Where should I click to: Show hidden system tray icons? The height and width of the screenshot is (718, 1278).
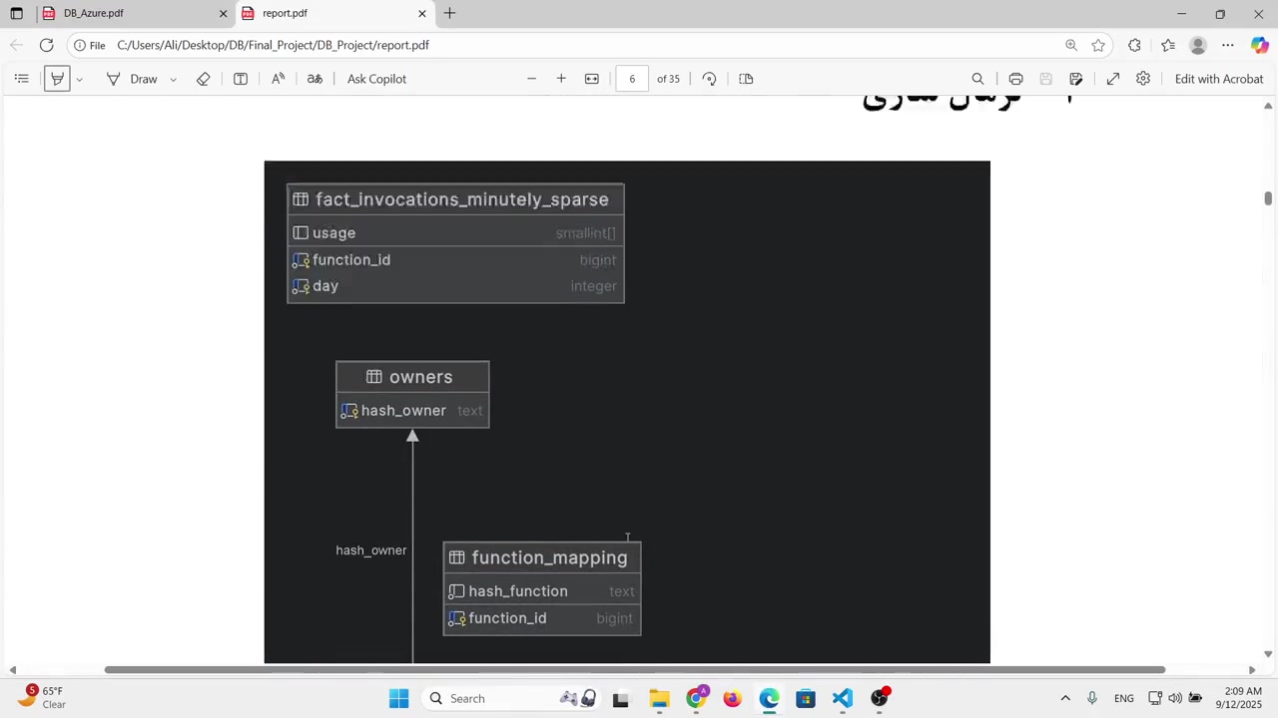(1065, 698)
